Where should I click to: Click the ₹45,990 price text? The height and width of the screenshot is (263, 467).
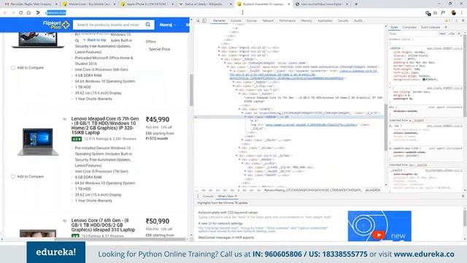(x=158, y=120)
